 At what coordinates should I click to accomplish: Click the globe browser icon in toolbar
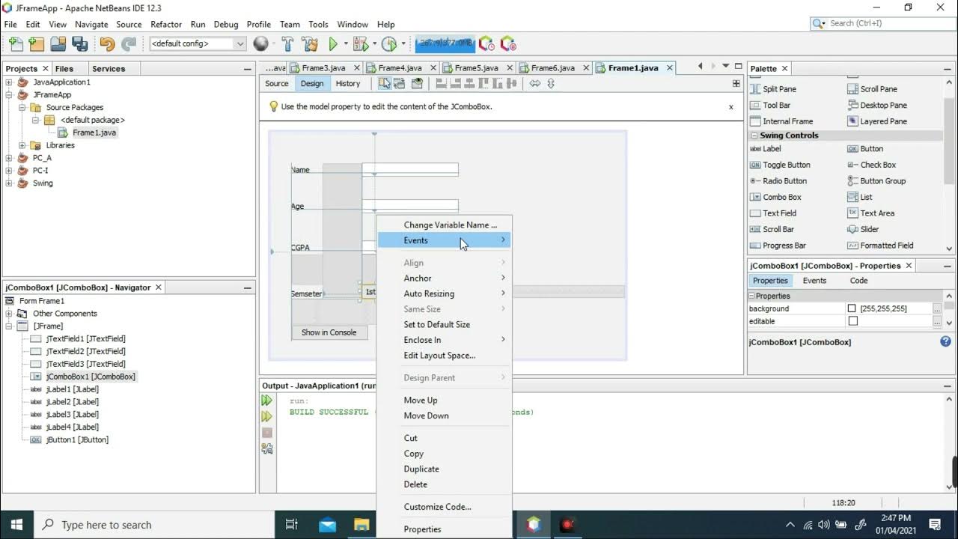coord(260,43)
